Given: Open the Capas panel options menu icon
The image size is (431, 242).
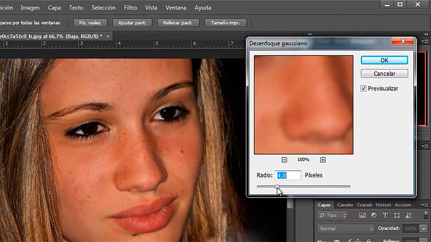Looking at the screenshot, I should point(425,204).
